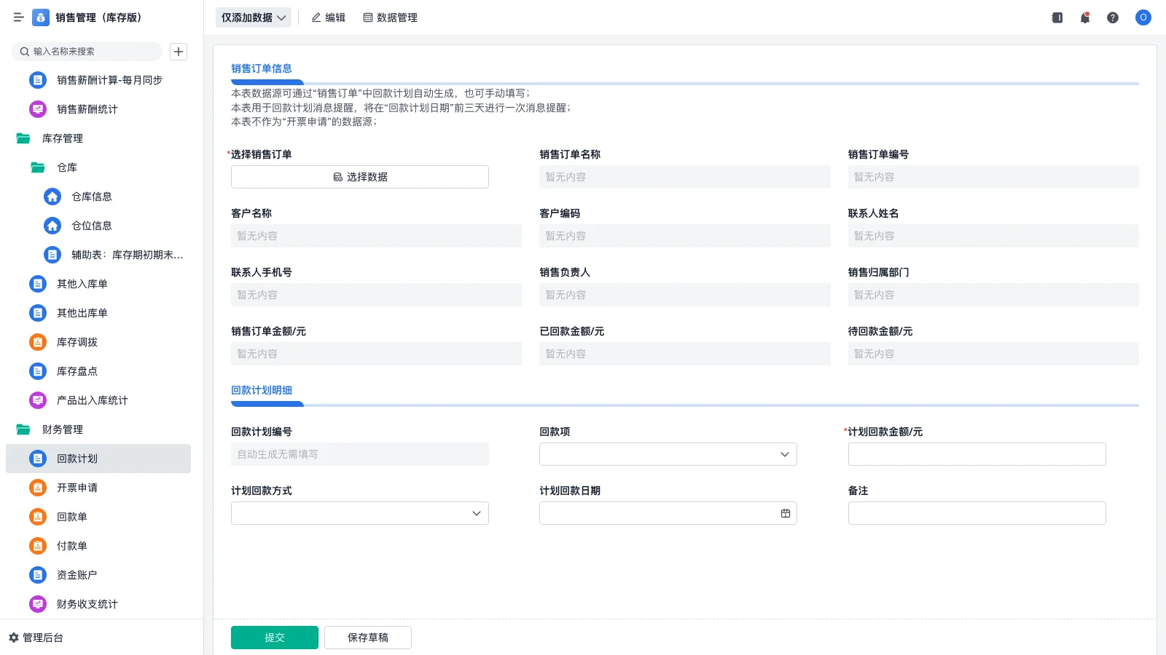The height and width of the screenshot is (655, 1166).
Task: Open the 开票申请 sidebar entry
Action: 76,488
